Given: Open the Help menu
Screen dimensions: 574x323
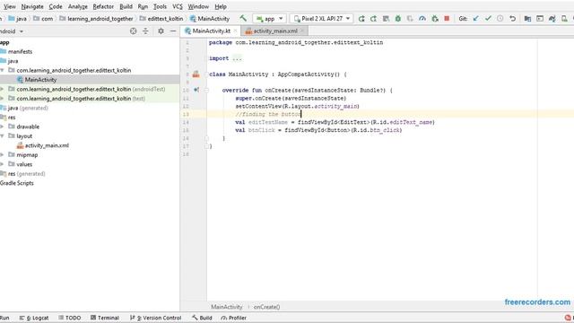Looking at the screenshot, I should 221,6.
